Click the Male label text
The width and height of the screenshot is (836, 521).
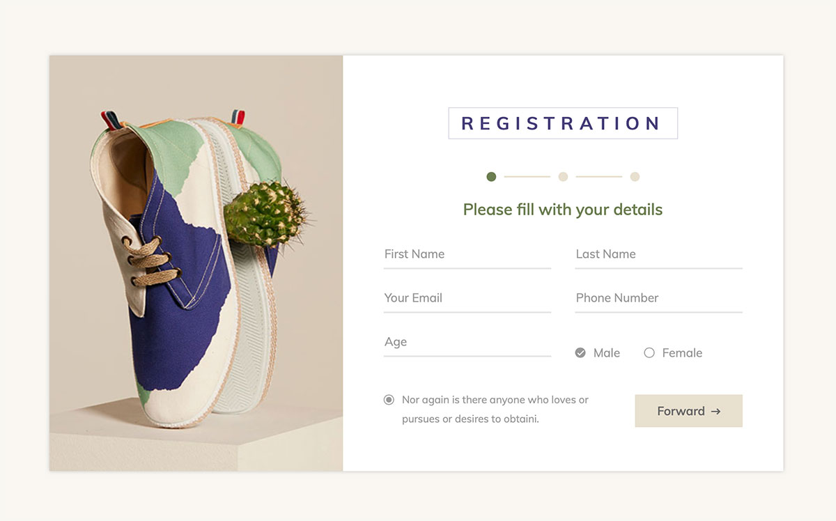point(607,352)
